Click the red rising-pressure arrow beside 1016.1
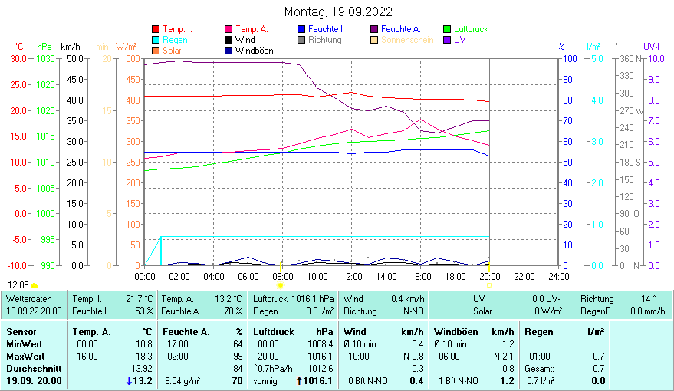This screenshot has height=391, width=674. tap(300, 381)
